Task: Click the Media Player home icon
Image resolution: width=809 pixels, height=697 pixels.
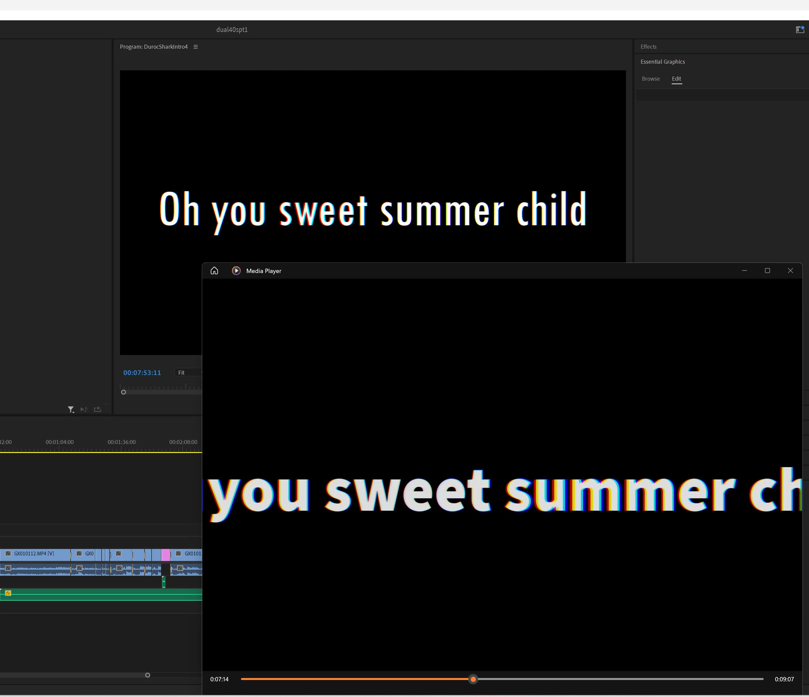Action: click(x=214, y=271)
